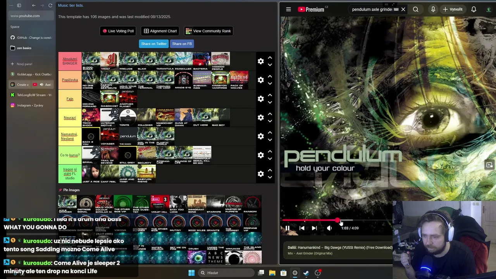This screenshot has height=279, width=496.
Task: Open browser three-dots menu in sidebar
Action: coord(11,5)
